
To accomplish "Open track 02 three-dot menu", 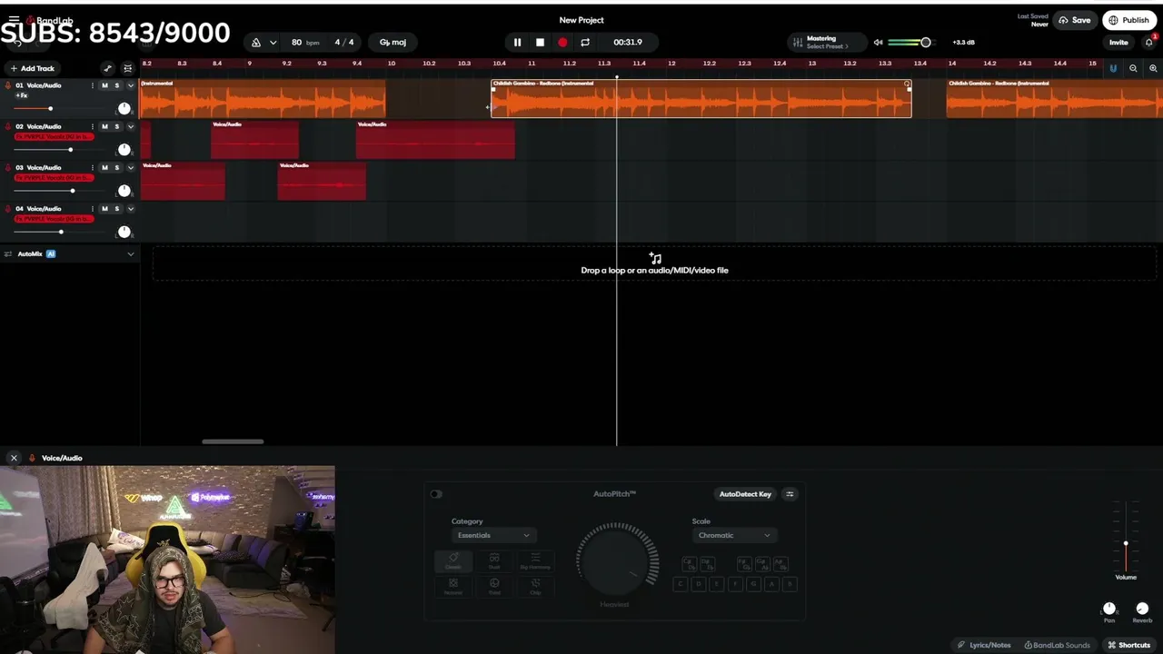I will pyautogui.click(x=92, y=126).
